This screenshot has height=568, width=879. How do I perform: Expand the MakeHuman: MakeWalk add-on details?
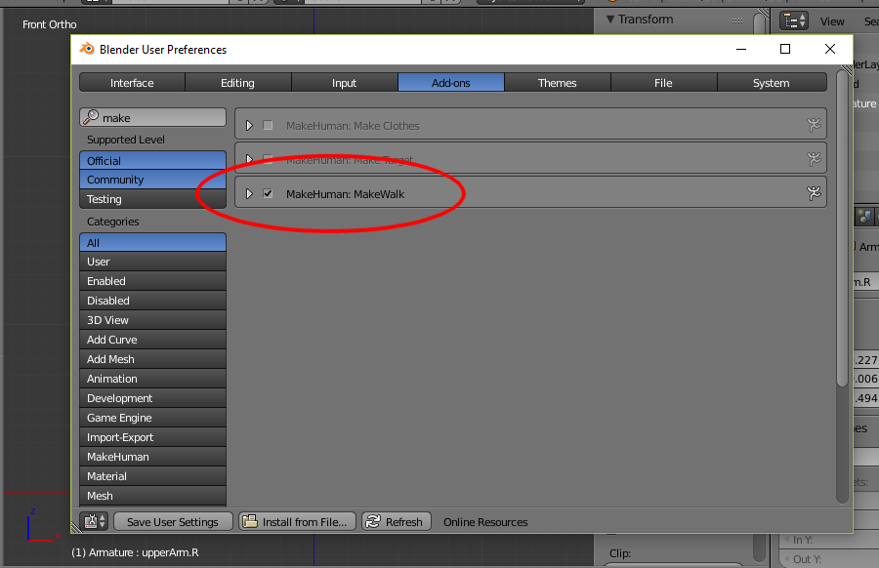point(249,194)
